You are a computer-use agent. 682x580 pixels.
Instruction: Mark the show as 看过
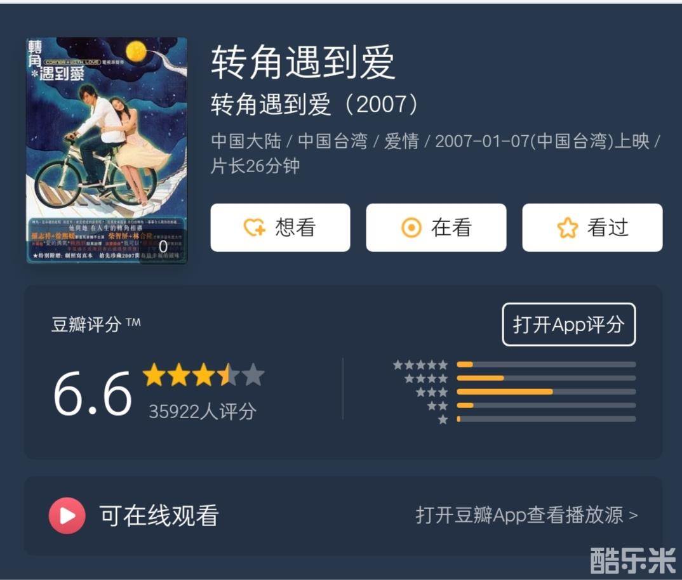tap(592, 227)
